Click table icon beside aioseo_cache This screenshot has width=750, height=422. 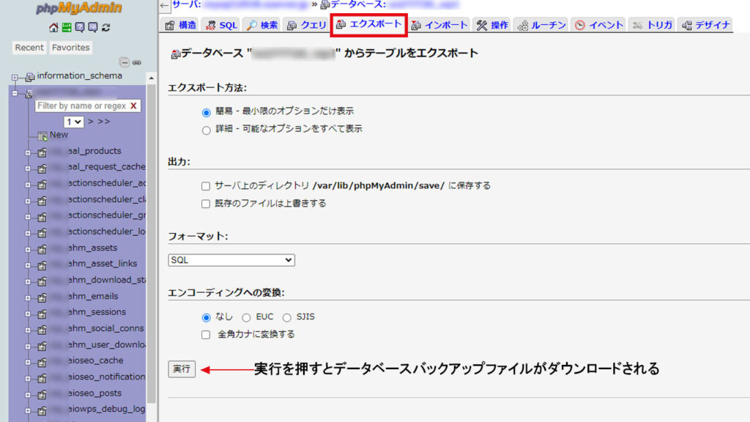pos(42,362)
